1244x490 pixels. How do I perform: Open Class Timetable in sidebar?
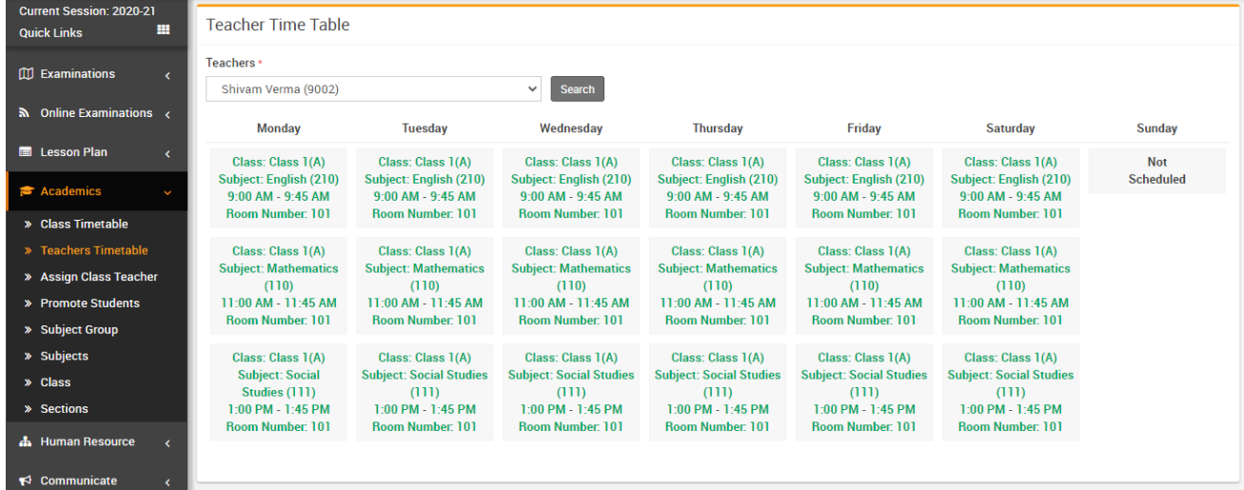(84, 225)
